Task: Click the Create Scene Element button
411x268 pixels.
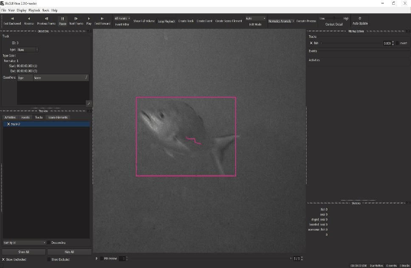Action: (x=228, y=21)
